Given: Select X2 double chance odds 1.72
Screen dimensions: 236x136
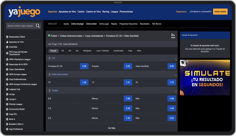Looking at the screenshot, I should pyautogui.click(x=171, y=82).
